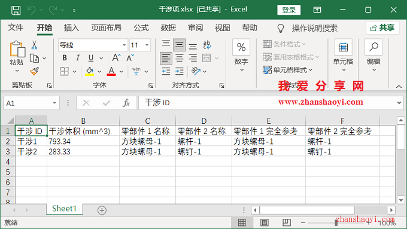Open 对齐方式 dialog launcher
The width and height of the screenshot is (407, 229).
pos(221,86)
